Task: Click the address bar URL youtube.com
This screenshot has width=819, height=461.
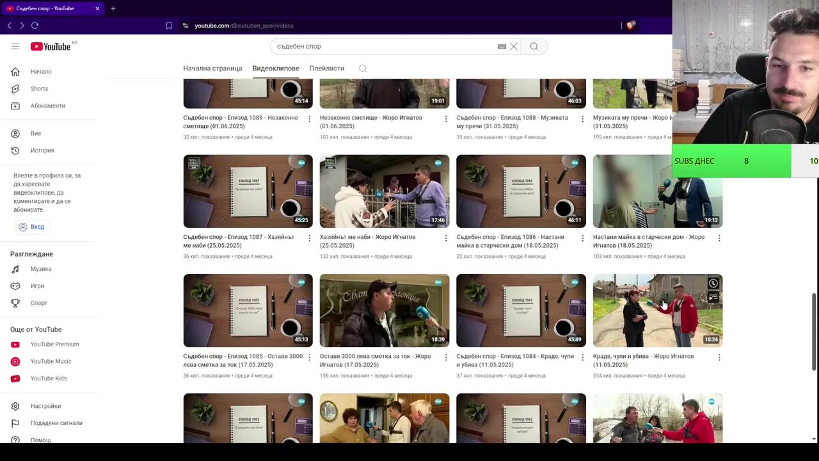Action: [x=244, y=26]
